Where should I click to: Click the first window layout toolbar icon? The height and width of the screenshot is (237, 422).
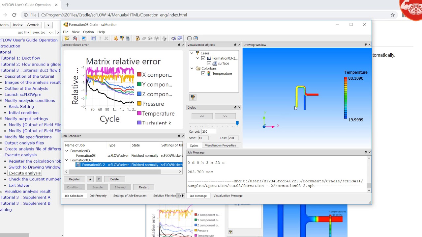tap(190, 39)
